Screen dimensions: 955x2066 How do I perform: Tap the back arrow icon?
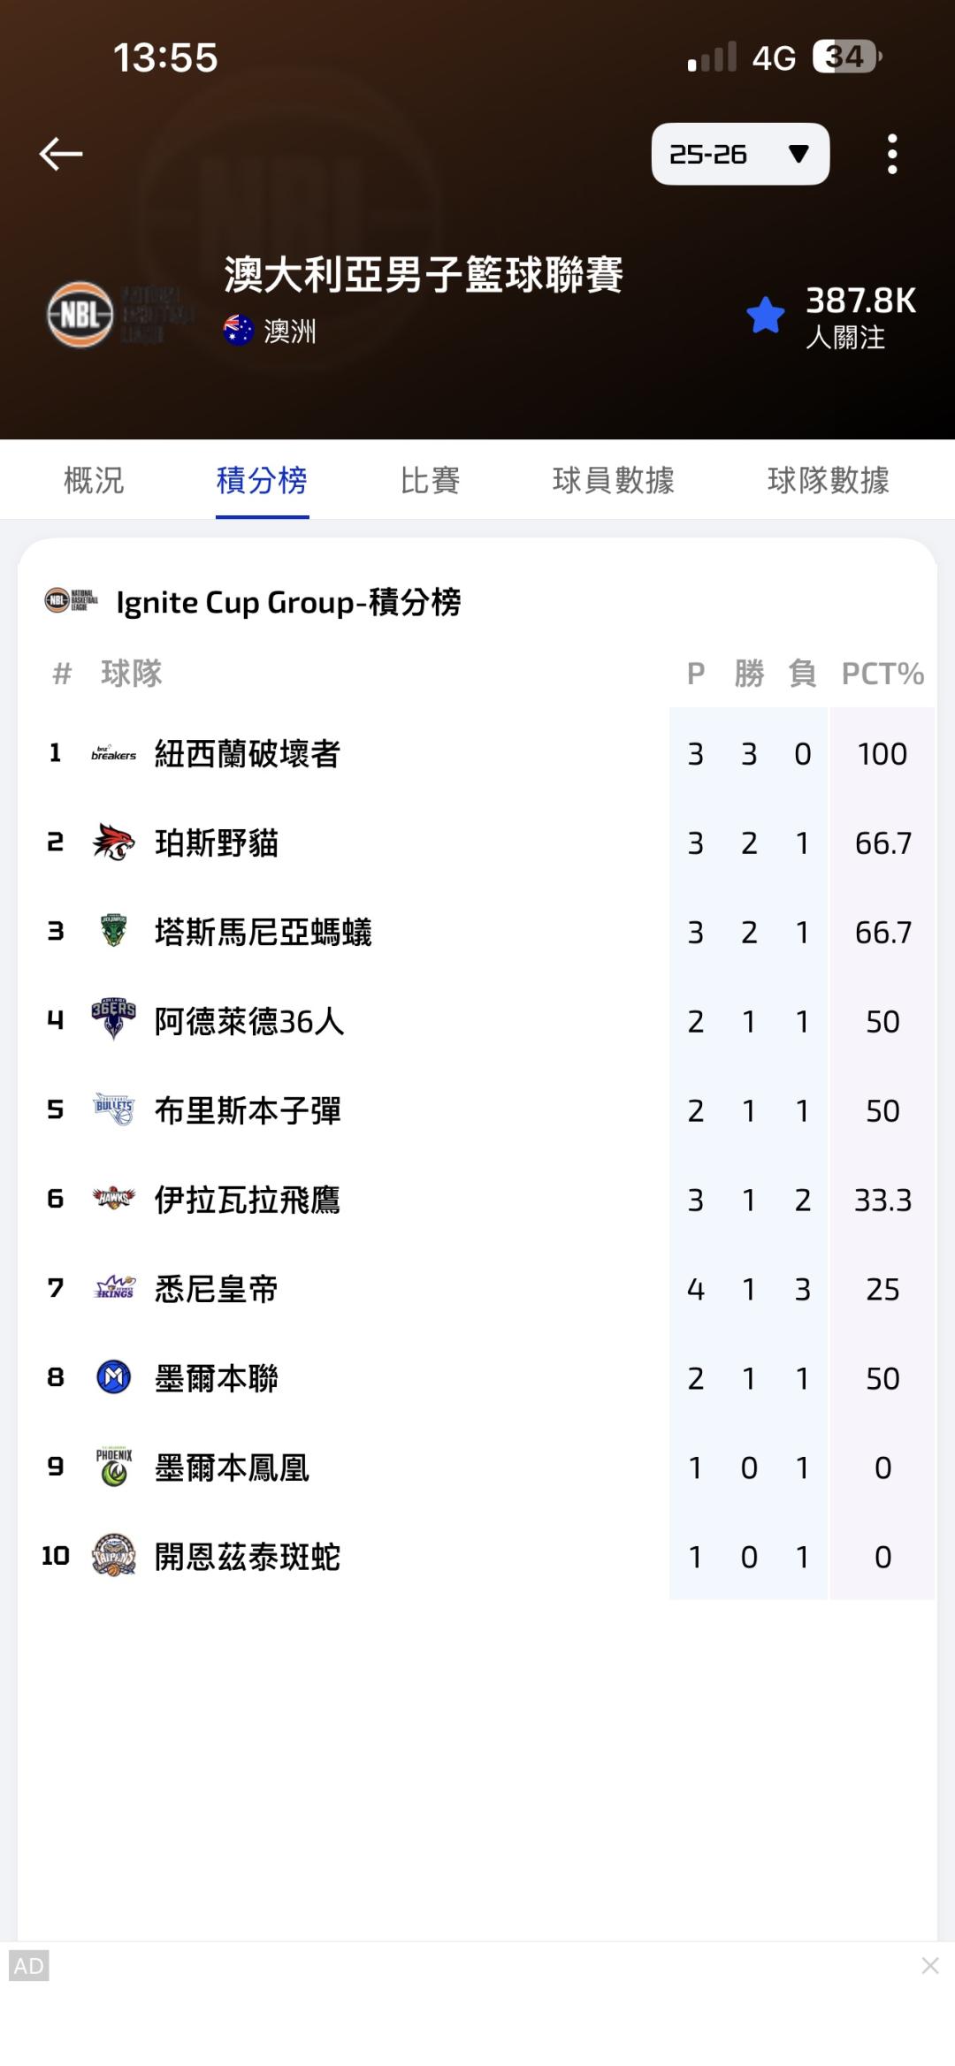[61, 154]
